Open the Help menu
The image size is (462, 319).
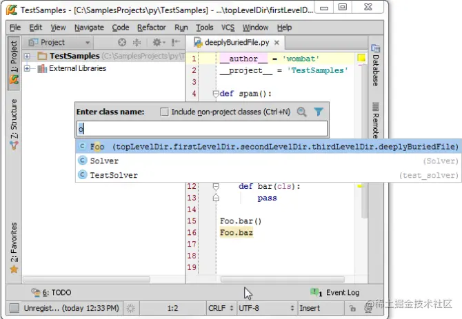point(284,28)
